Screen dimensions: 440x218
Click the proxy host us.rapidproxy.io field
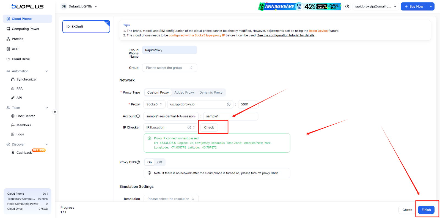click(x=200, y=104)
